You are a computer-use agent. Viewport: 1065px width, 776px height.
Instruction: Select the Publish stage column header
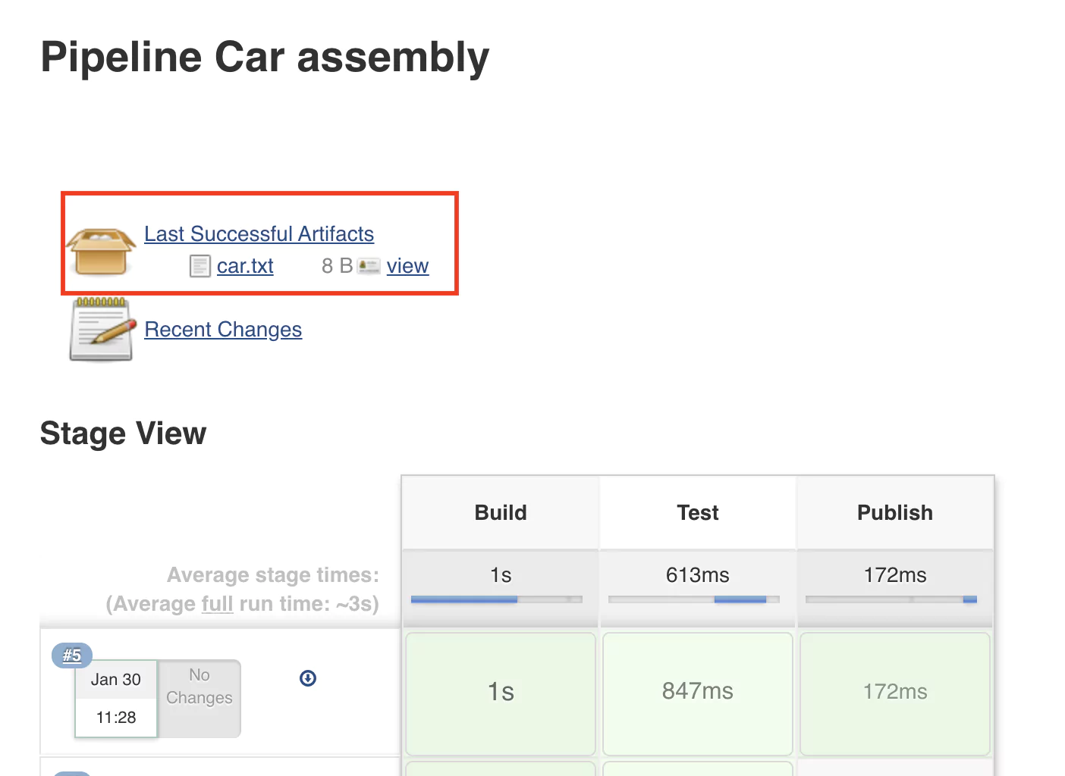(x=895, y=513)
